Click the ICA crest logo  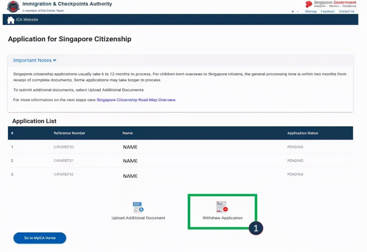(13, 6)
